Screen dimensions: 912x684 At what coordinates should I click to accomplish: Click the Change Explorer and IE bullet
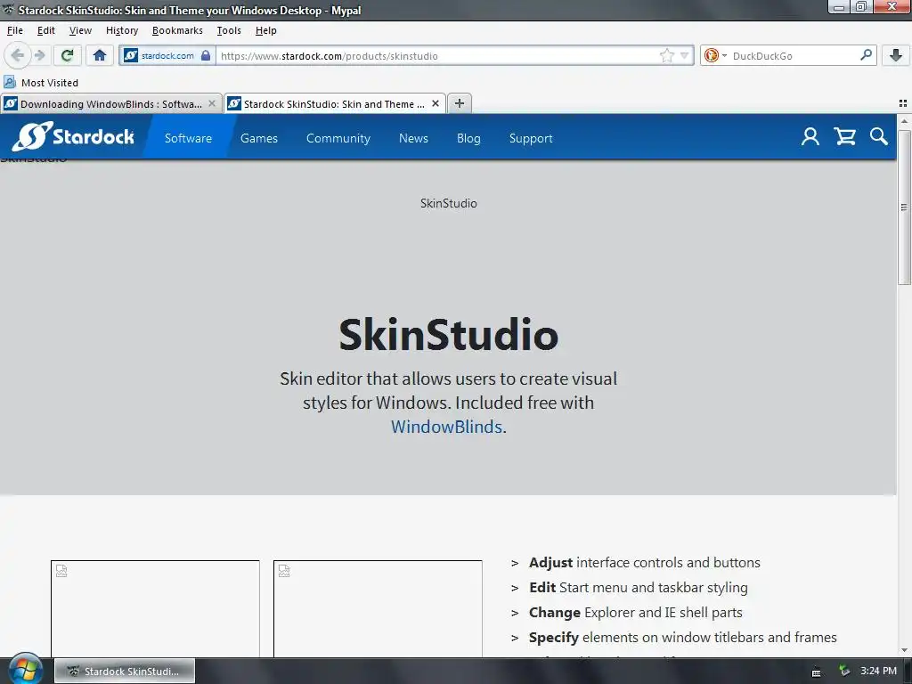click(635, 613)
